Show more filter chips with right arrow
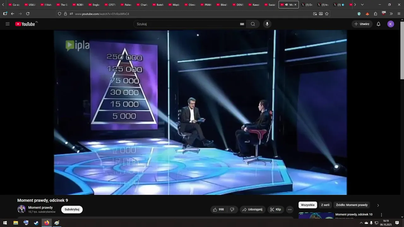The image size is (404, 227). 378,205
